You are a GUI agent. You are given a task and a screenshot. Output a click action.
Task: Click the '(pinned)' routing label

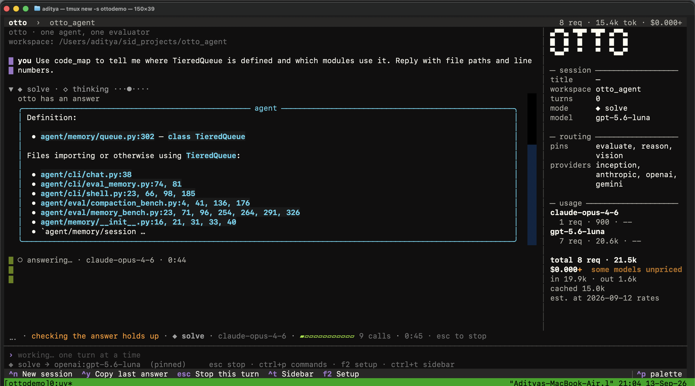168,365
